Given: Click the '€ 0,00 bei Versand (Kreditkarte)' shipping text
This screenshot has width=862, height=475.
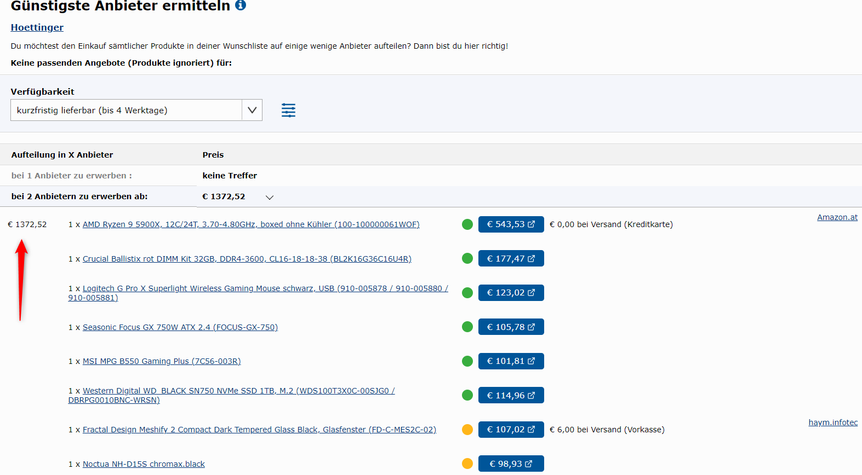Looking at the screenshot, I should pos(611,224).
